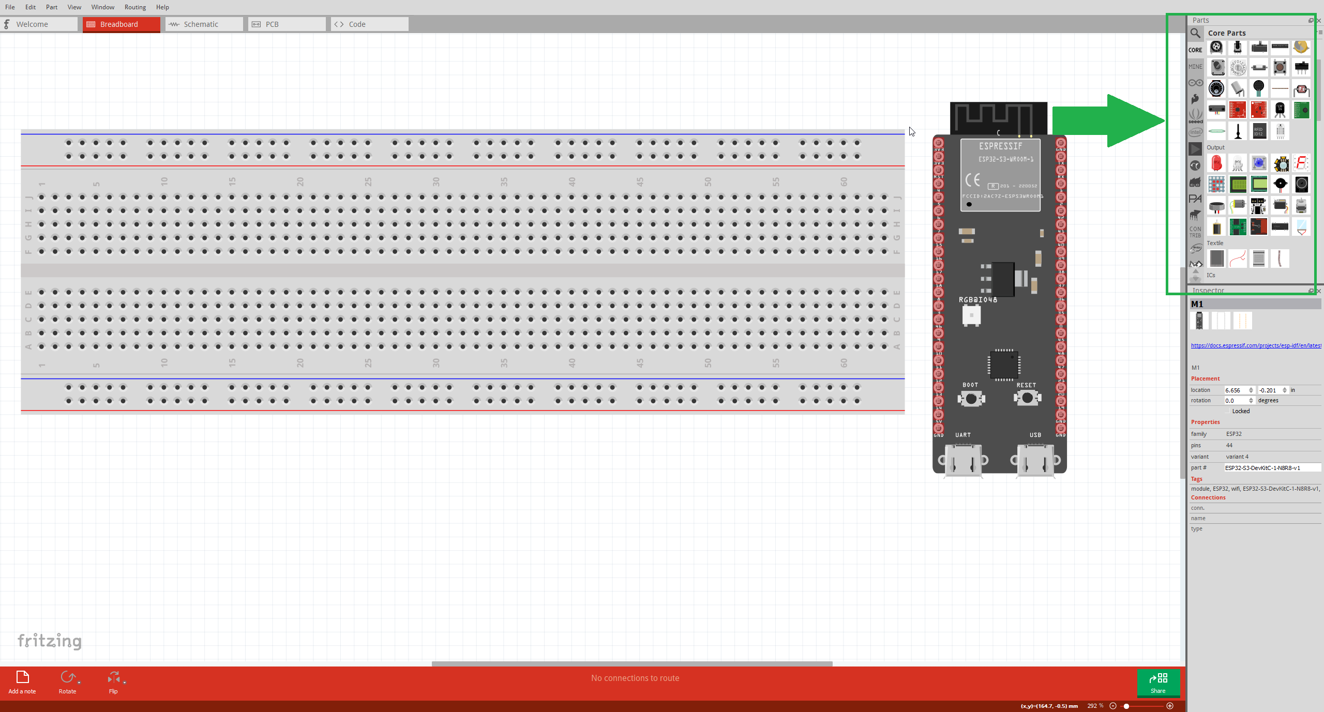This screenshot has height=712, width=1324.
Task: Select the M1 PCB view thumbnail
Action: tap(1242, 321)
